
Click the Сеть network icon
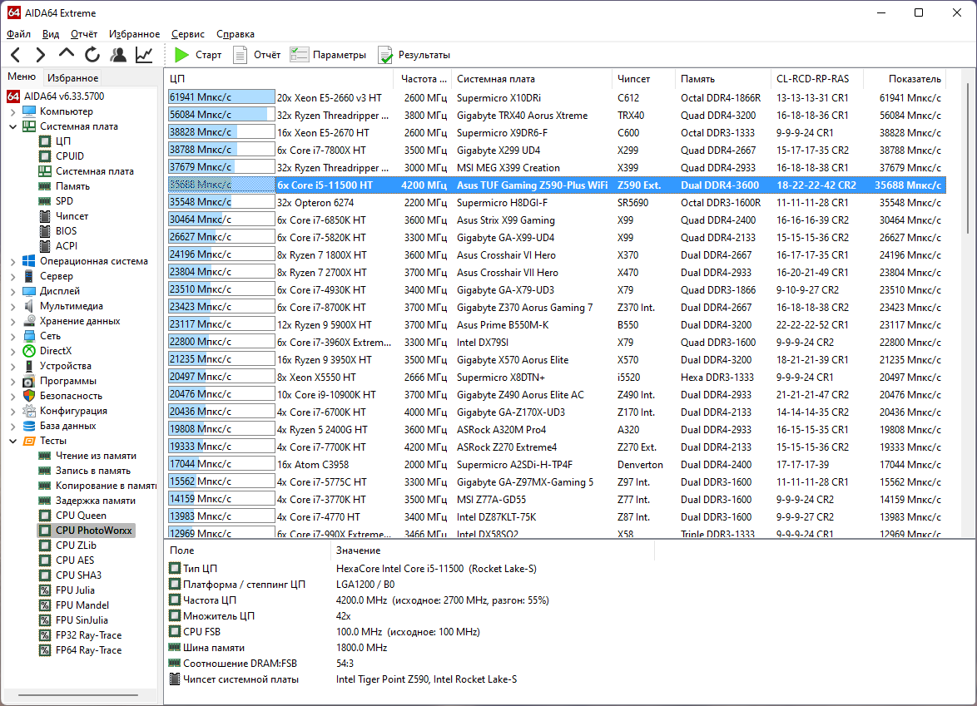pos(29,336)
